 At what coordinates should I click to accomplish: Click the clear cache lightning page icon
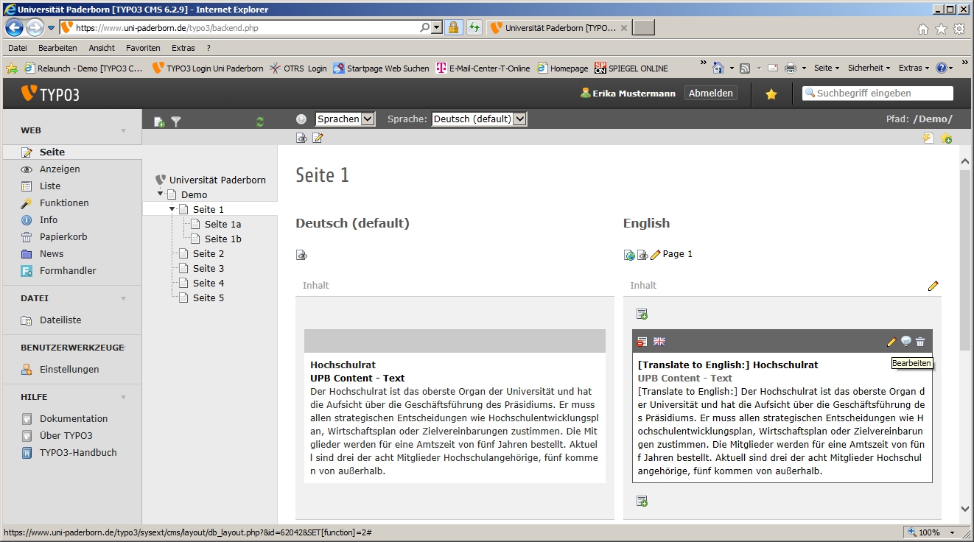click(928, 138)
